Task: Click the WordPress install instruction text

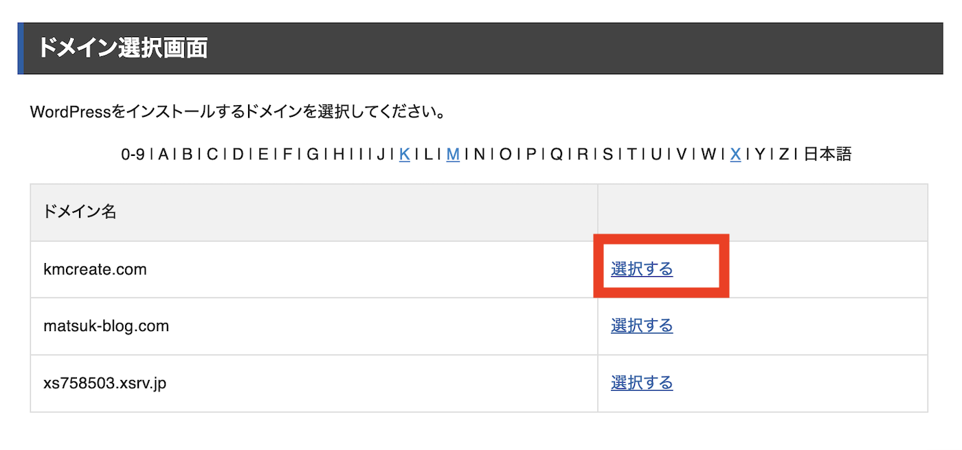Action: pos(238,112)
